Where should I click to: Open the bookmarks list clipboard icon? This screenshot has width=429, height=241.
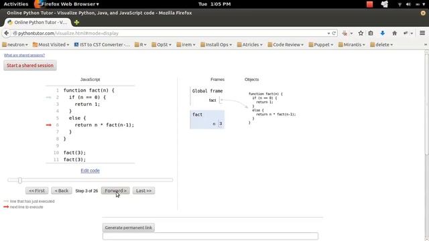[371, 33]
